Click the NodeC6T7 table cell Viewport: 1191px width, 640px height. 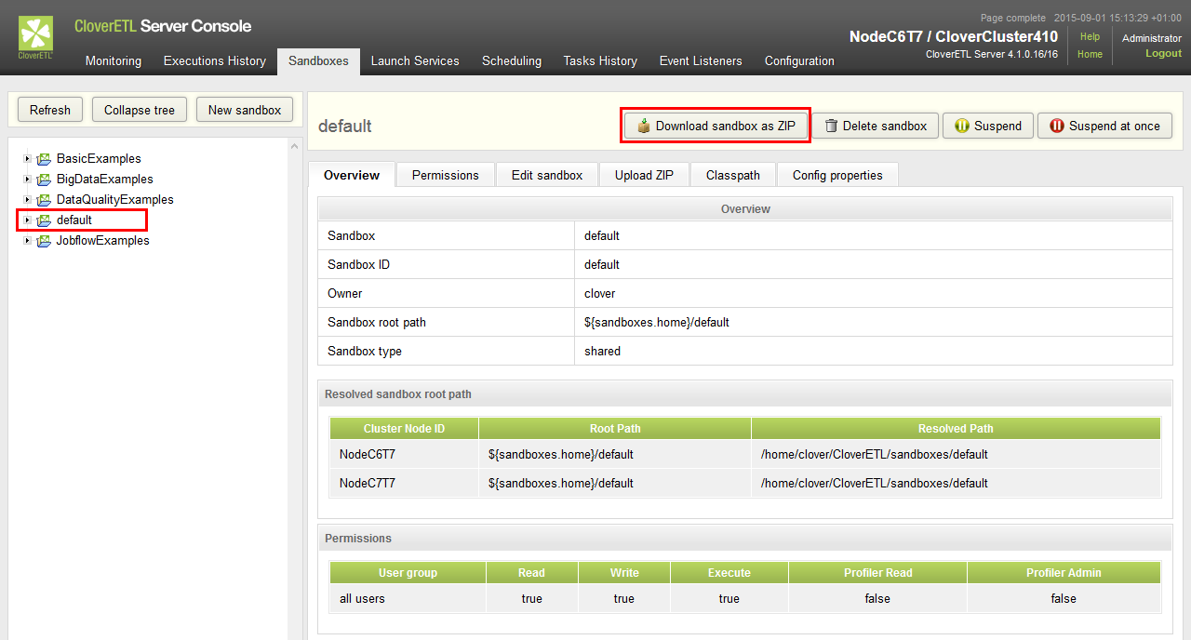(x=404, y=455)
